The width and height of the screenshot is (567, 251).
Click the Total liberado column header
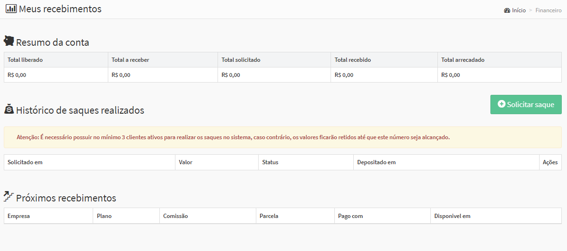tap(25, 60)
